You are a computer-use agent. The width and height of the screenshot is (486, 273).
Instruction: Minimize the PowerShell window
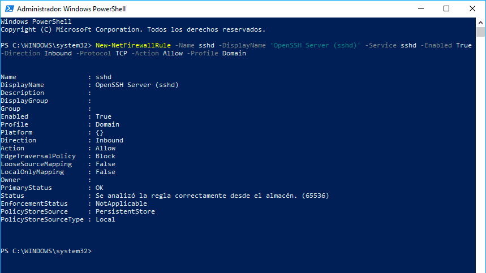(x=420, y=8)
